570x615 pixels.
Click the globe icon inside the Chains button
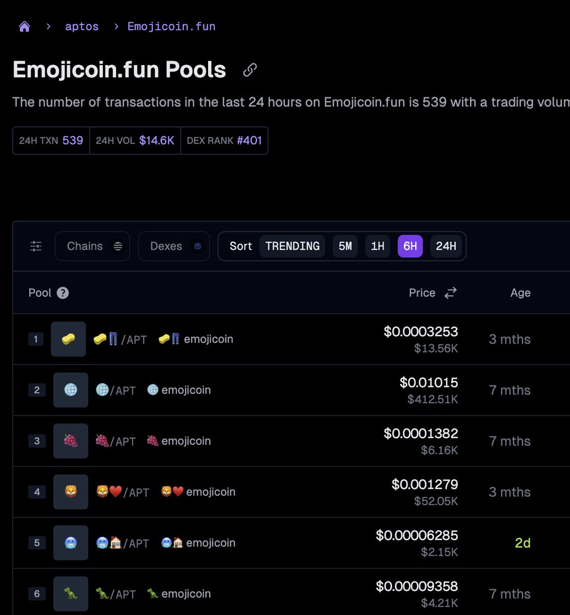point(118,246)
